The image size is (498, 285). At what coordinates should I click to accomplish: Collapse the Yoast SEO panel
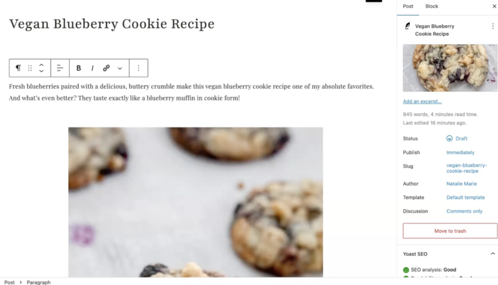click(493, 253)
